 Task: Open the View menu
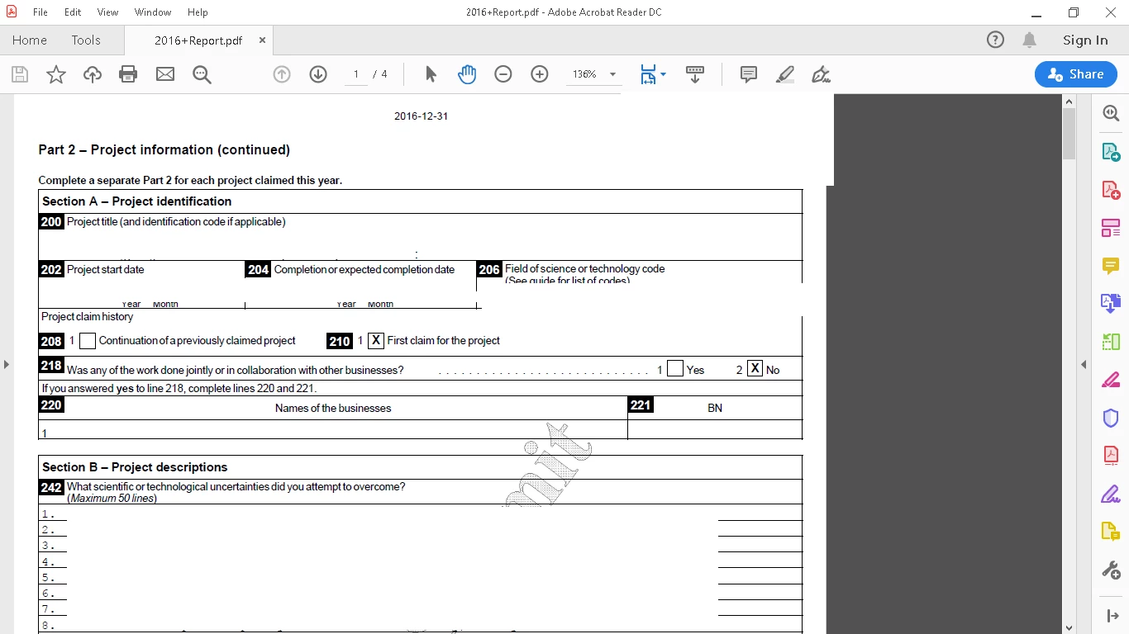(107, 12)
